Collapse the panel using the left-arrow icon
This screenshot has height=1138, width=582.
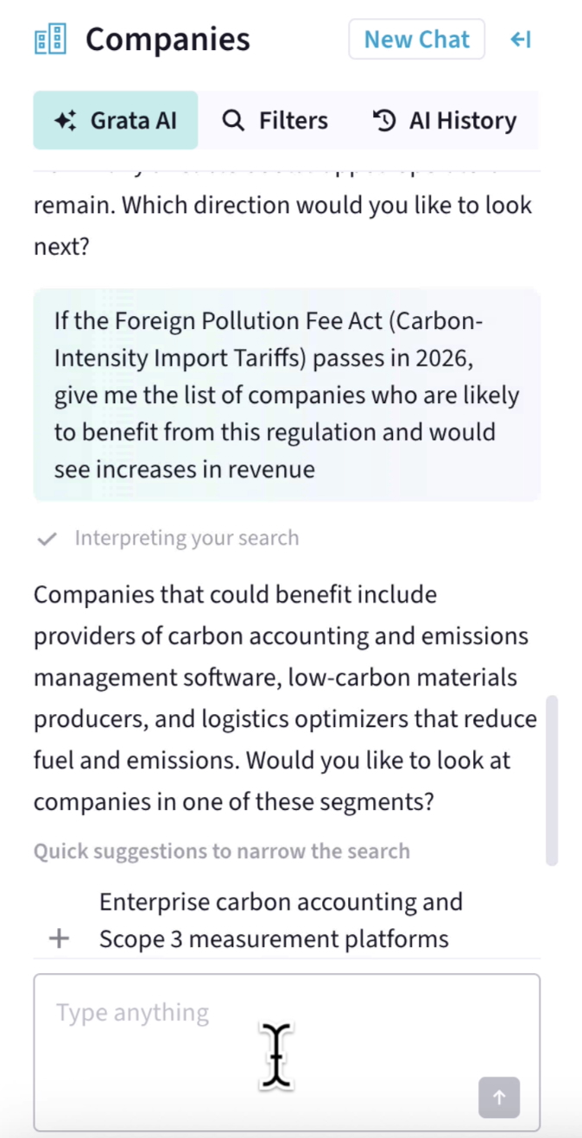(521, 39)
